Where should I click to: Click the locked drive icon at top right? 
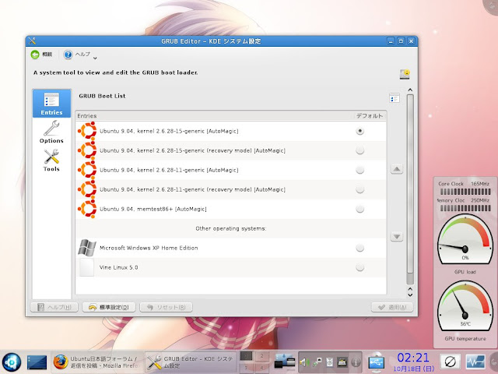click(x=405, y=74)
